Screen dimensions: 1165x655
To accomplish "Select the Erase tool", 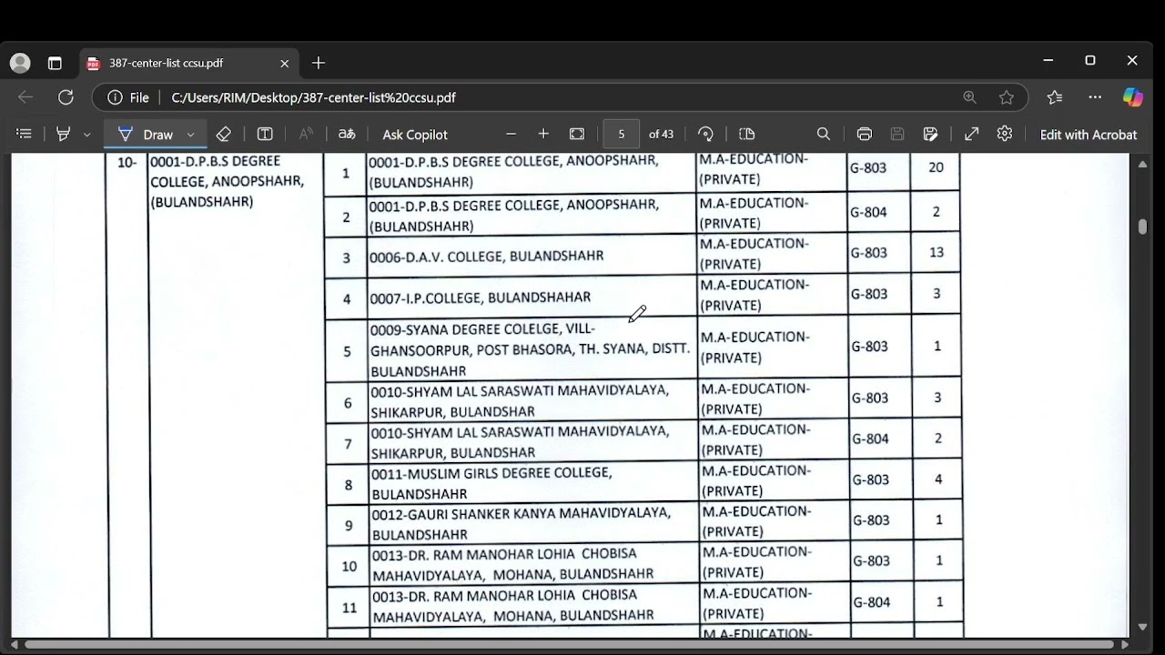I will [x=223, y=134].
